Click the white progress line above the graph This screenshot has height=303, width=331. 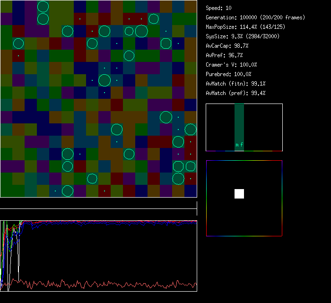[x=98, y=208]
